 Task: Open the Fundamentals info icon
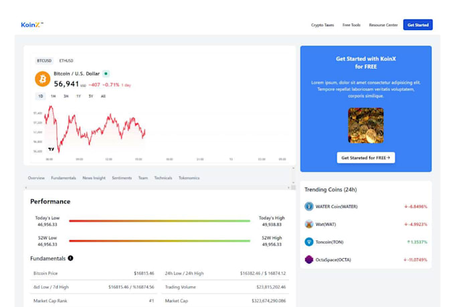pyautogui.click(x=70, y=258)
